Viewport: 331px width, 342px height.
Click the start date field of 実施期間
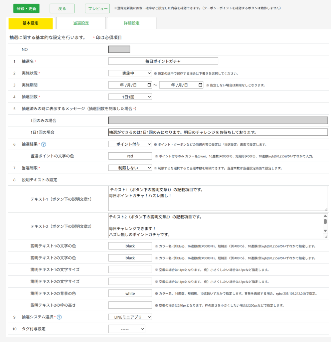coord(130,85)
